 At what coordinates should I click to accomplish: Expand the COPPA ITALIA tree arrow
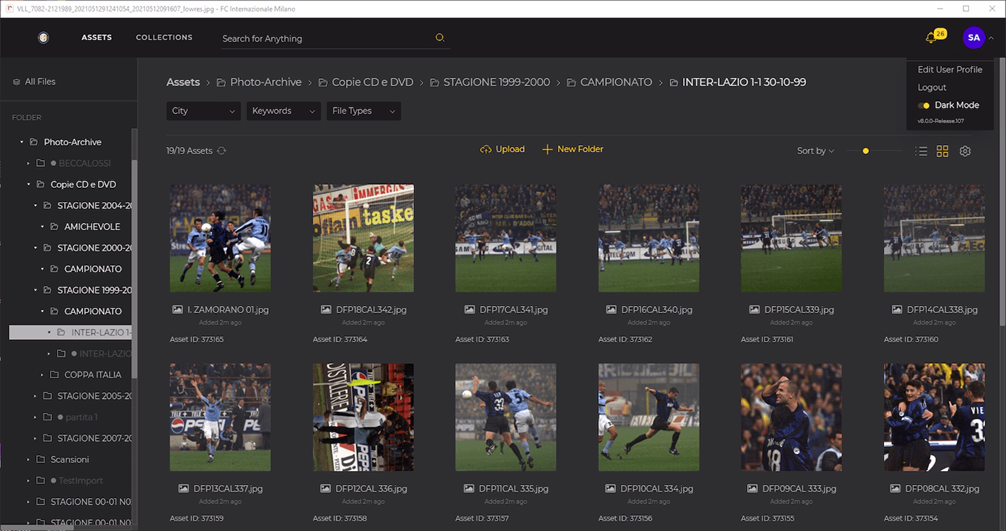pos(42,375)
